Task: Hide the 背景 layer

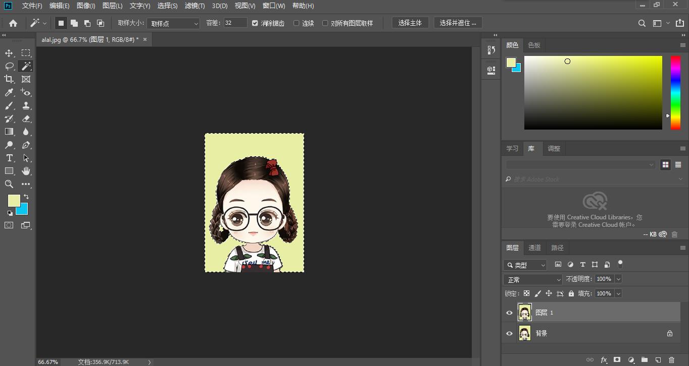Action: click(x=509, y=333)
